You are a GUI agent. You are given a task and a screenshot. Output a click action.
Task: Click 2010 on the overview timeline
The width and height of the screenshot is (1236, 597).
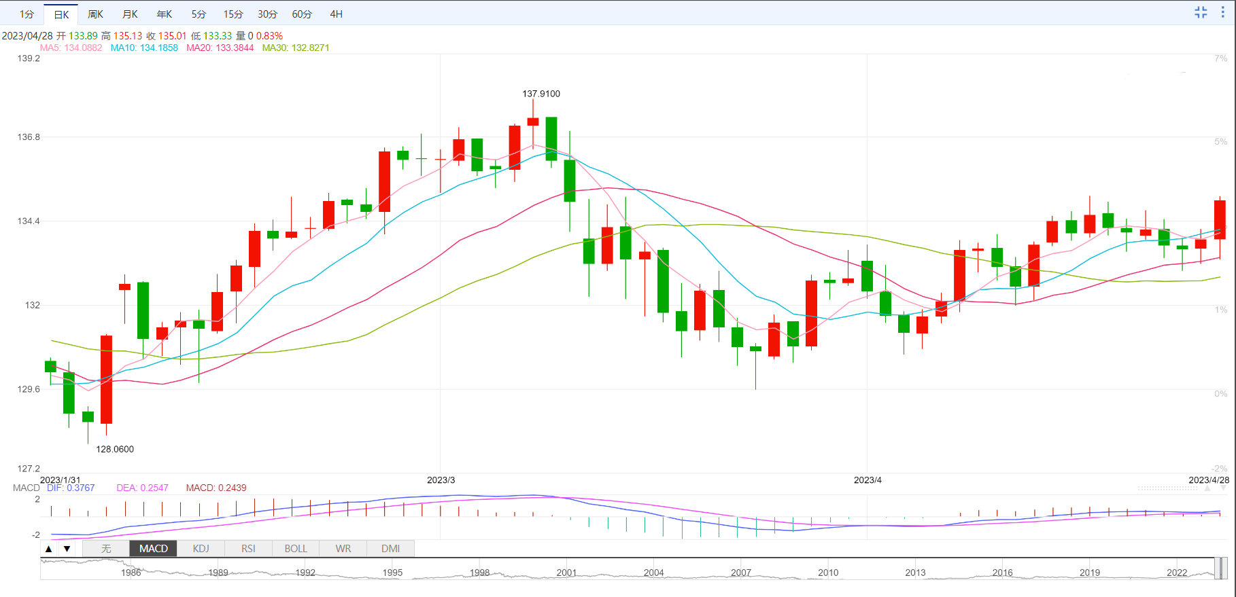(828, 573)
